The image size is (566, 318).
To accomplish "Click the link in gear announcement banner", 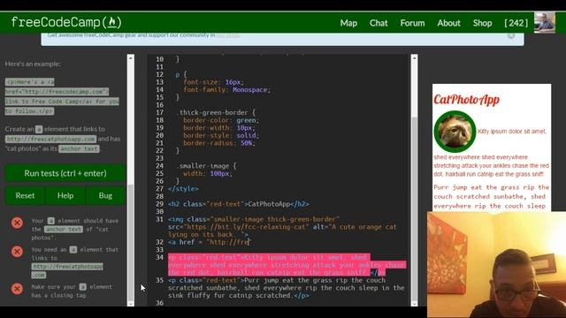I will [x=228, y=35].
